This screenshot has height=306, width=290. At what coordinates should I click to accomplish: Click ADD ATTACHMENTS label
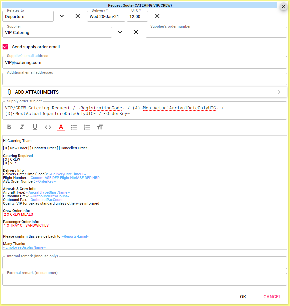37,92
